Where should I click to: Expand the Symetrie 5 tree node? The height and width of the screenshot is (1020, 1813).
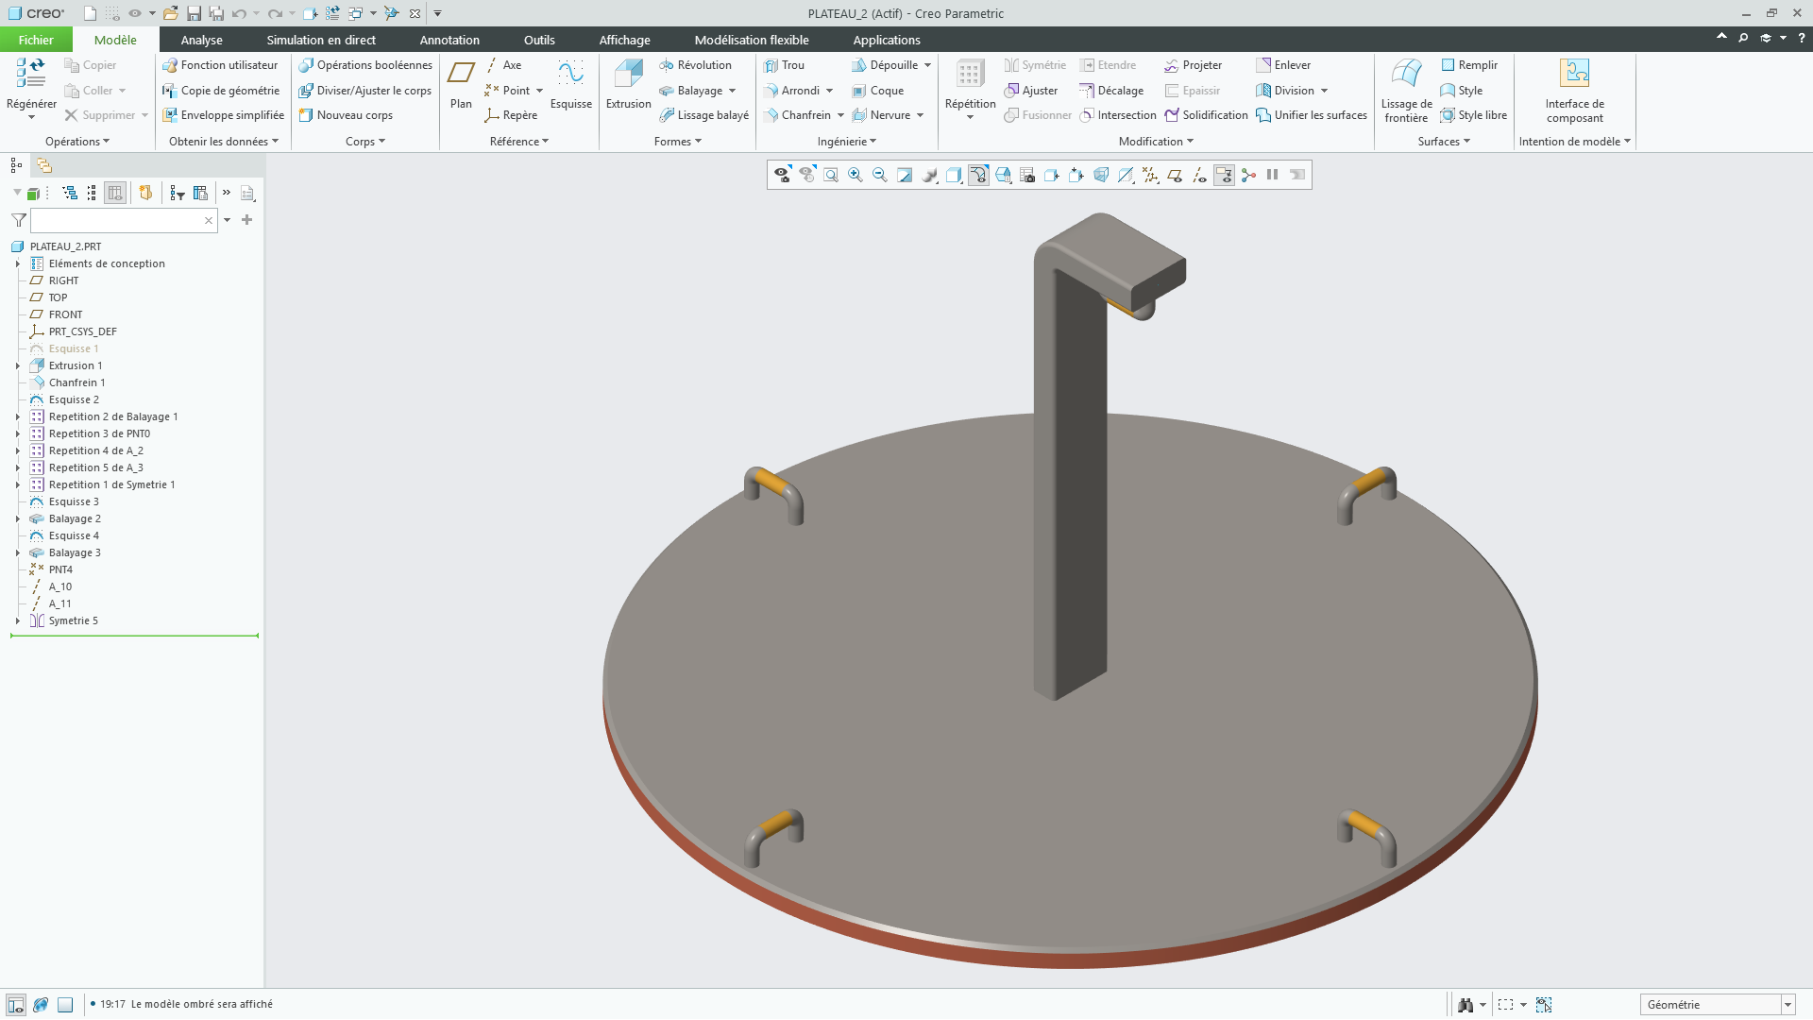pyautogui.click(x=17, y=620)
